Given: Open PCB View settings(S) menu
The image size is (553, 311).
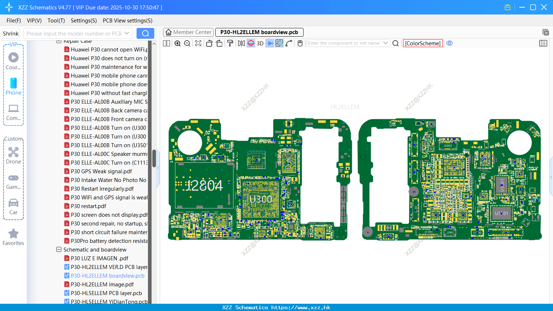Looking at the screenshot, I should (x=127, y=21).
